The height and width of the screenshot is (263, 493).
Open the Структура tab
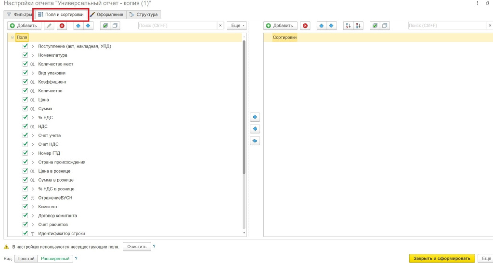pos(143,14)
